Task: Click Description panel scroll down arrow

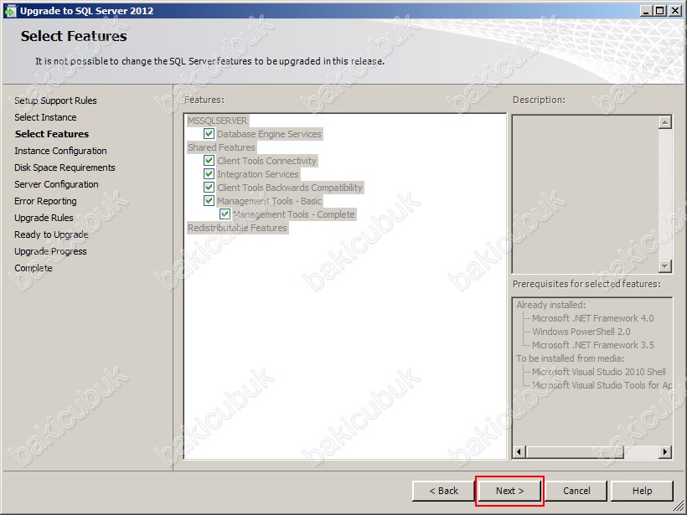Action: coord(665,265)
